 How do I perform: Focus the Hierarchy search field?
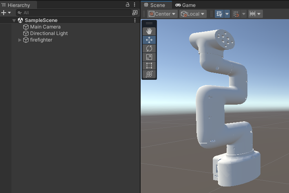point(74,13)
